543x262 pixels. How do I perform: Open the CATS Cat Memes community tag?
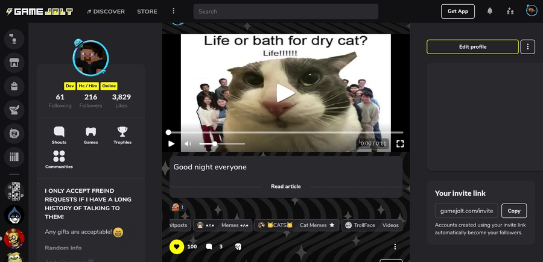[296, 225]
